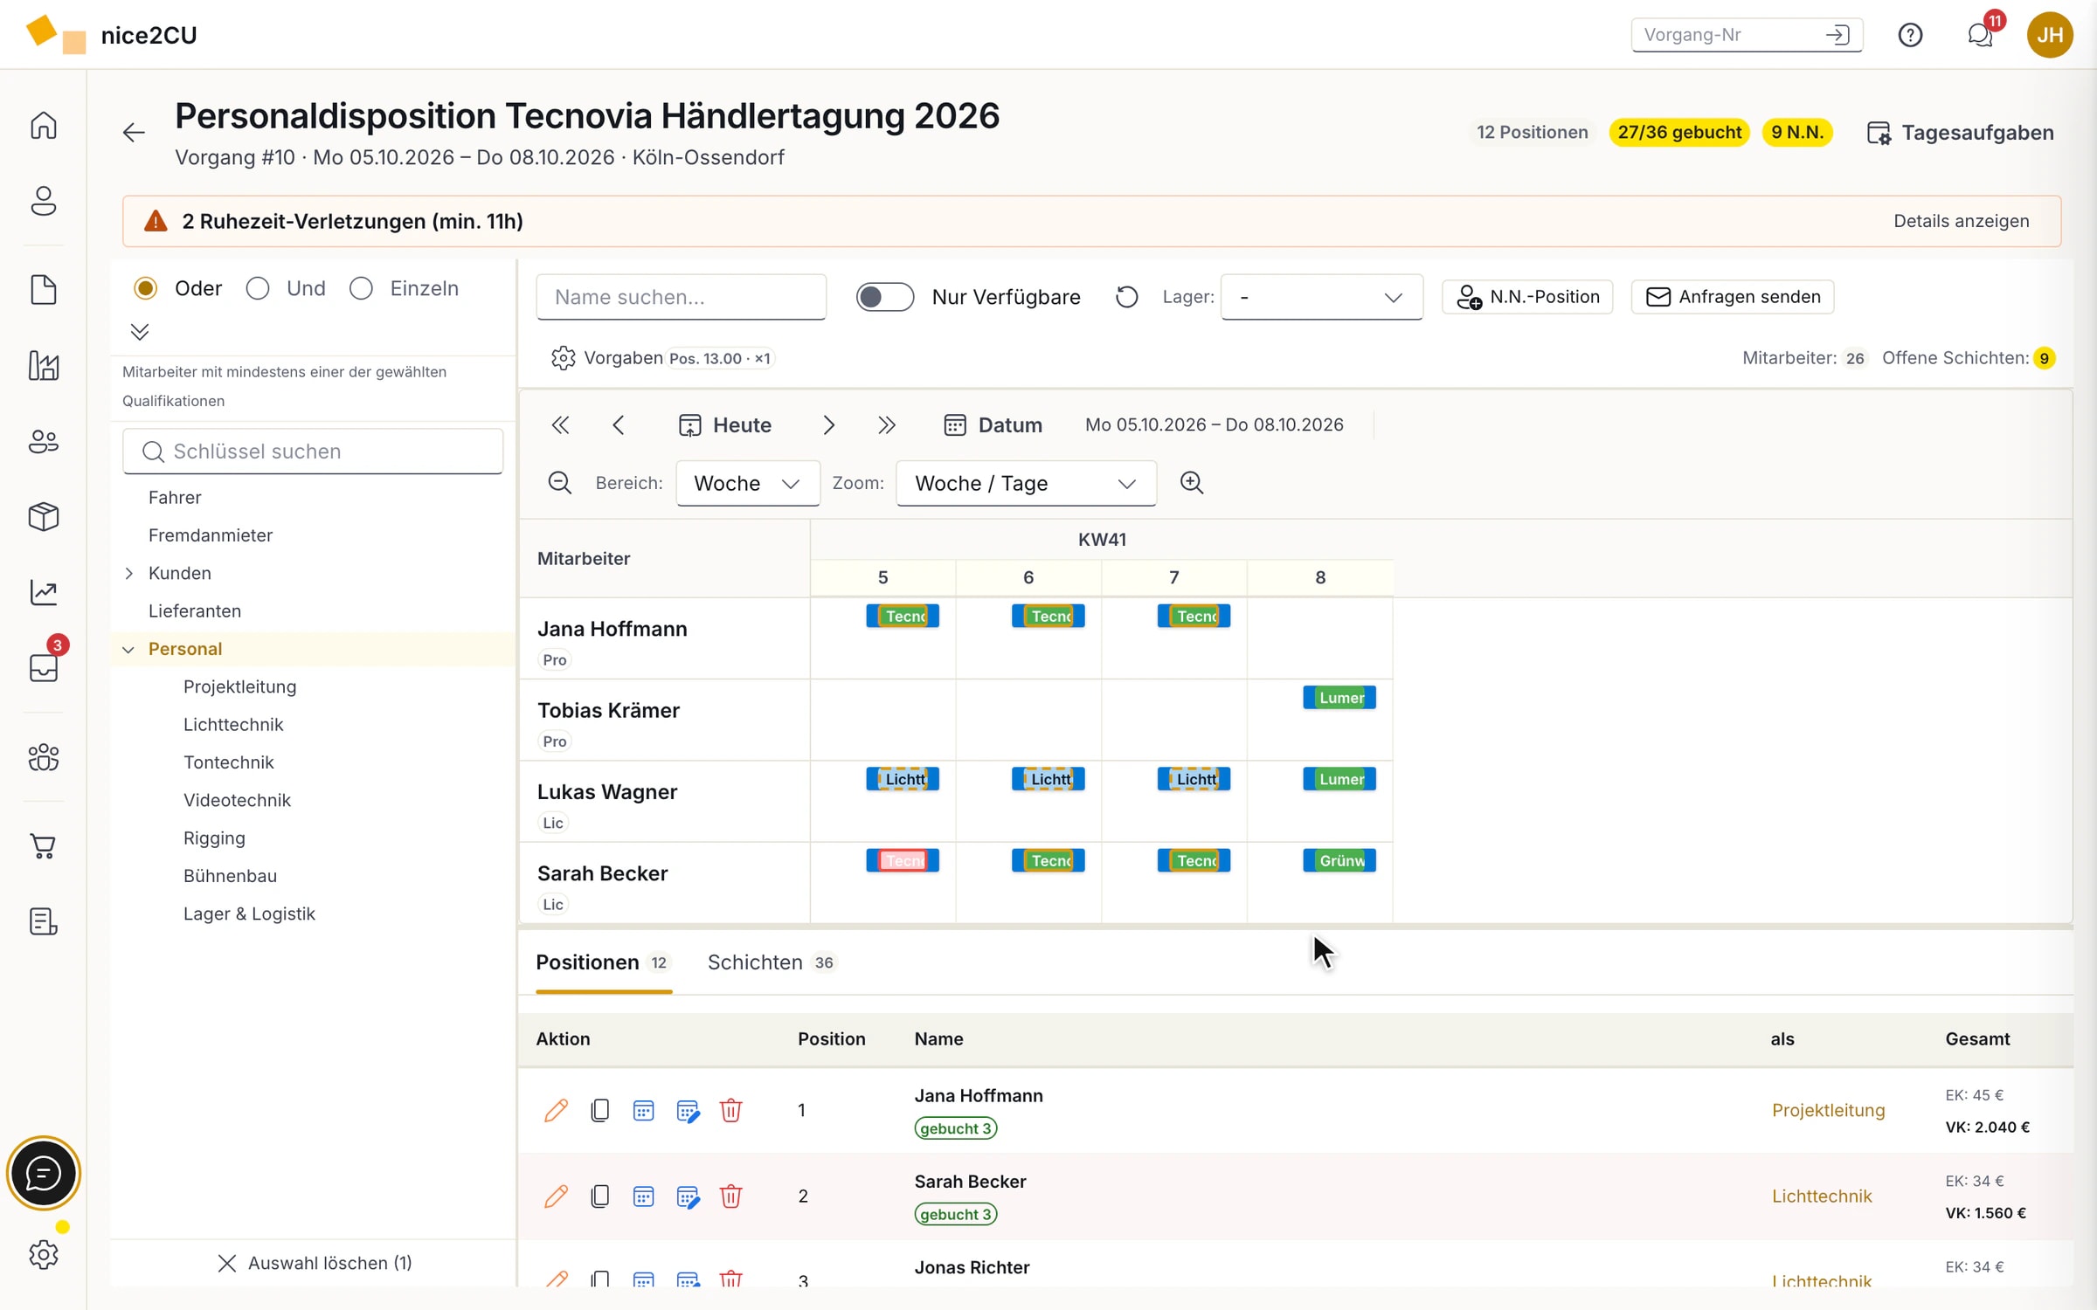The image size is (2097, 1310).
Task: Open the Lager dropdown
Action: (1321, 297)
